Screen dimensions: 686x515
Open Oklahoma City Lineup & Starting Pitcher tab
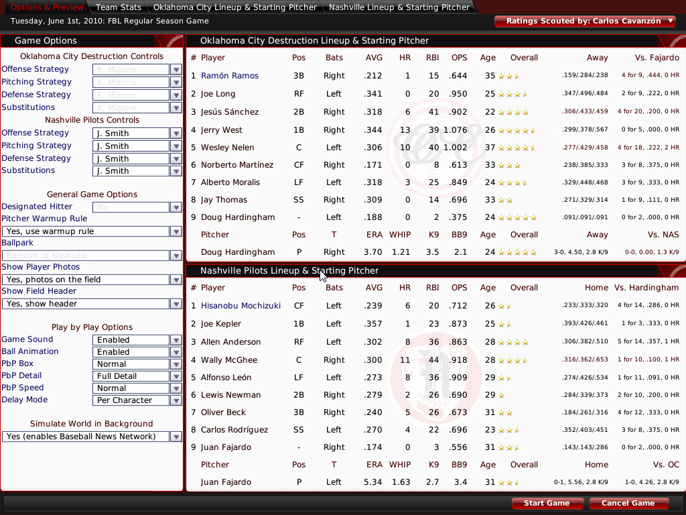point(234,7)
